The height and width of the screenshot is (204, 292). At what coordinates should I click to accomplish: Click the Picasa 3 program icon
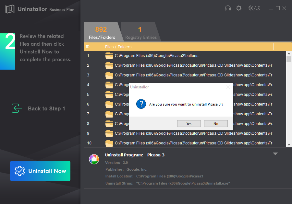tap(94, 159)
